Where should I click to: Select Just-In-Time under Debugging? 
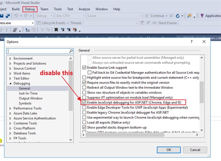pos(28,93)
